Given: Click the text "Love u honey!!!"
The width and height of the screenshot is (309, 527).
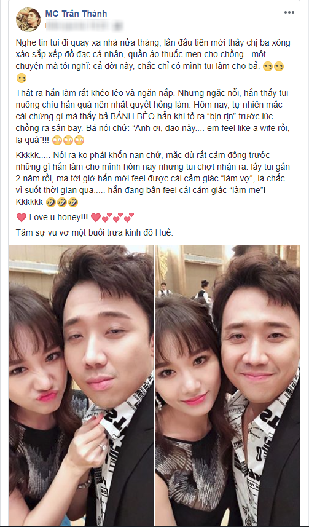Looking at the screenshot, I should (59, 218).
